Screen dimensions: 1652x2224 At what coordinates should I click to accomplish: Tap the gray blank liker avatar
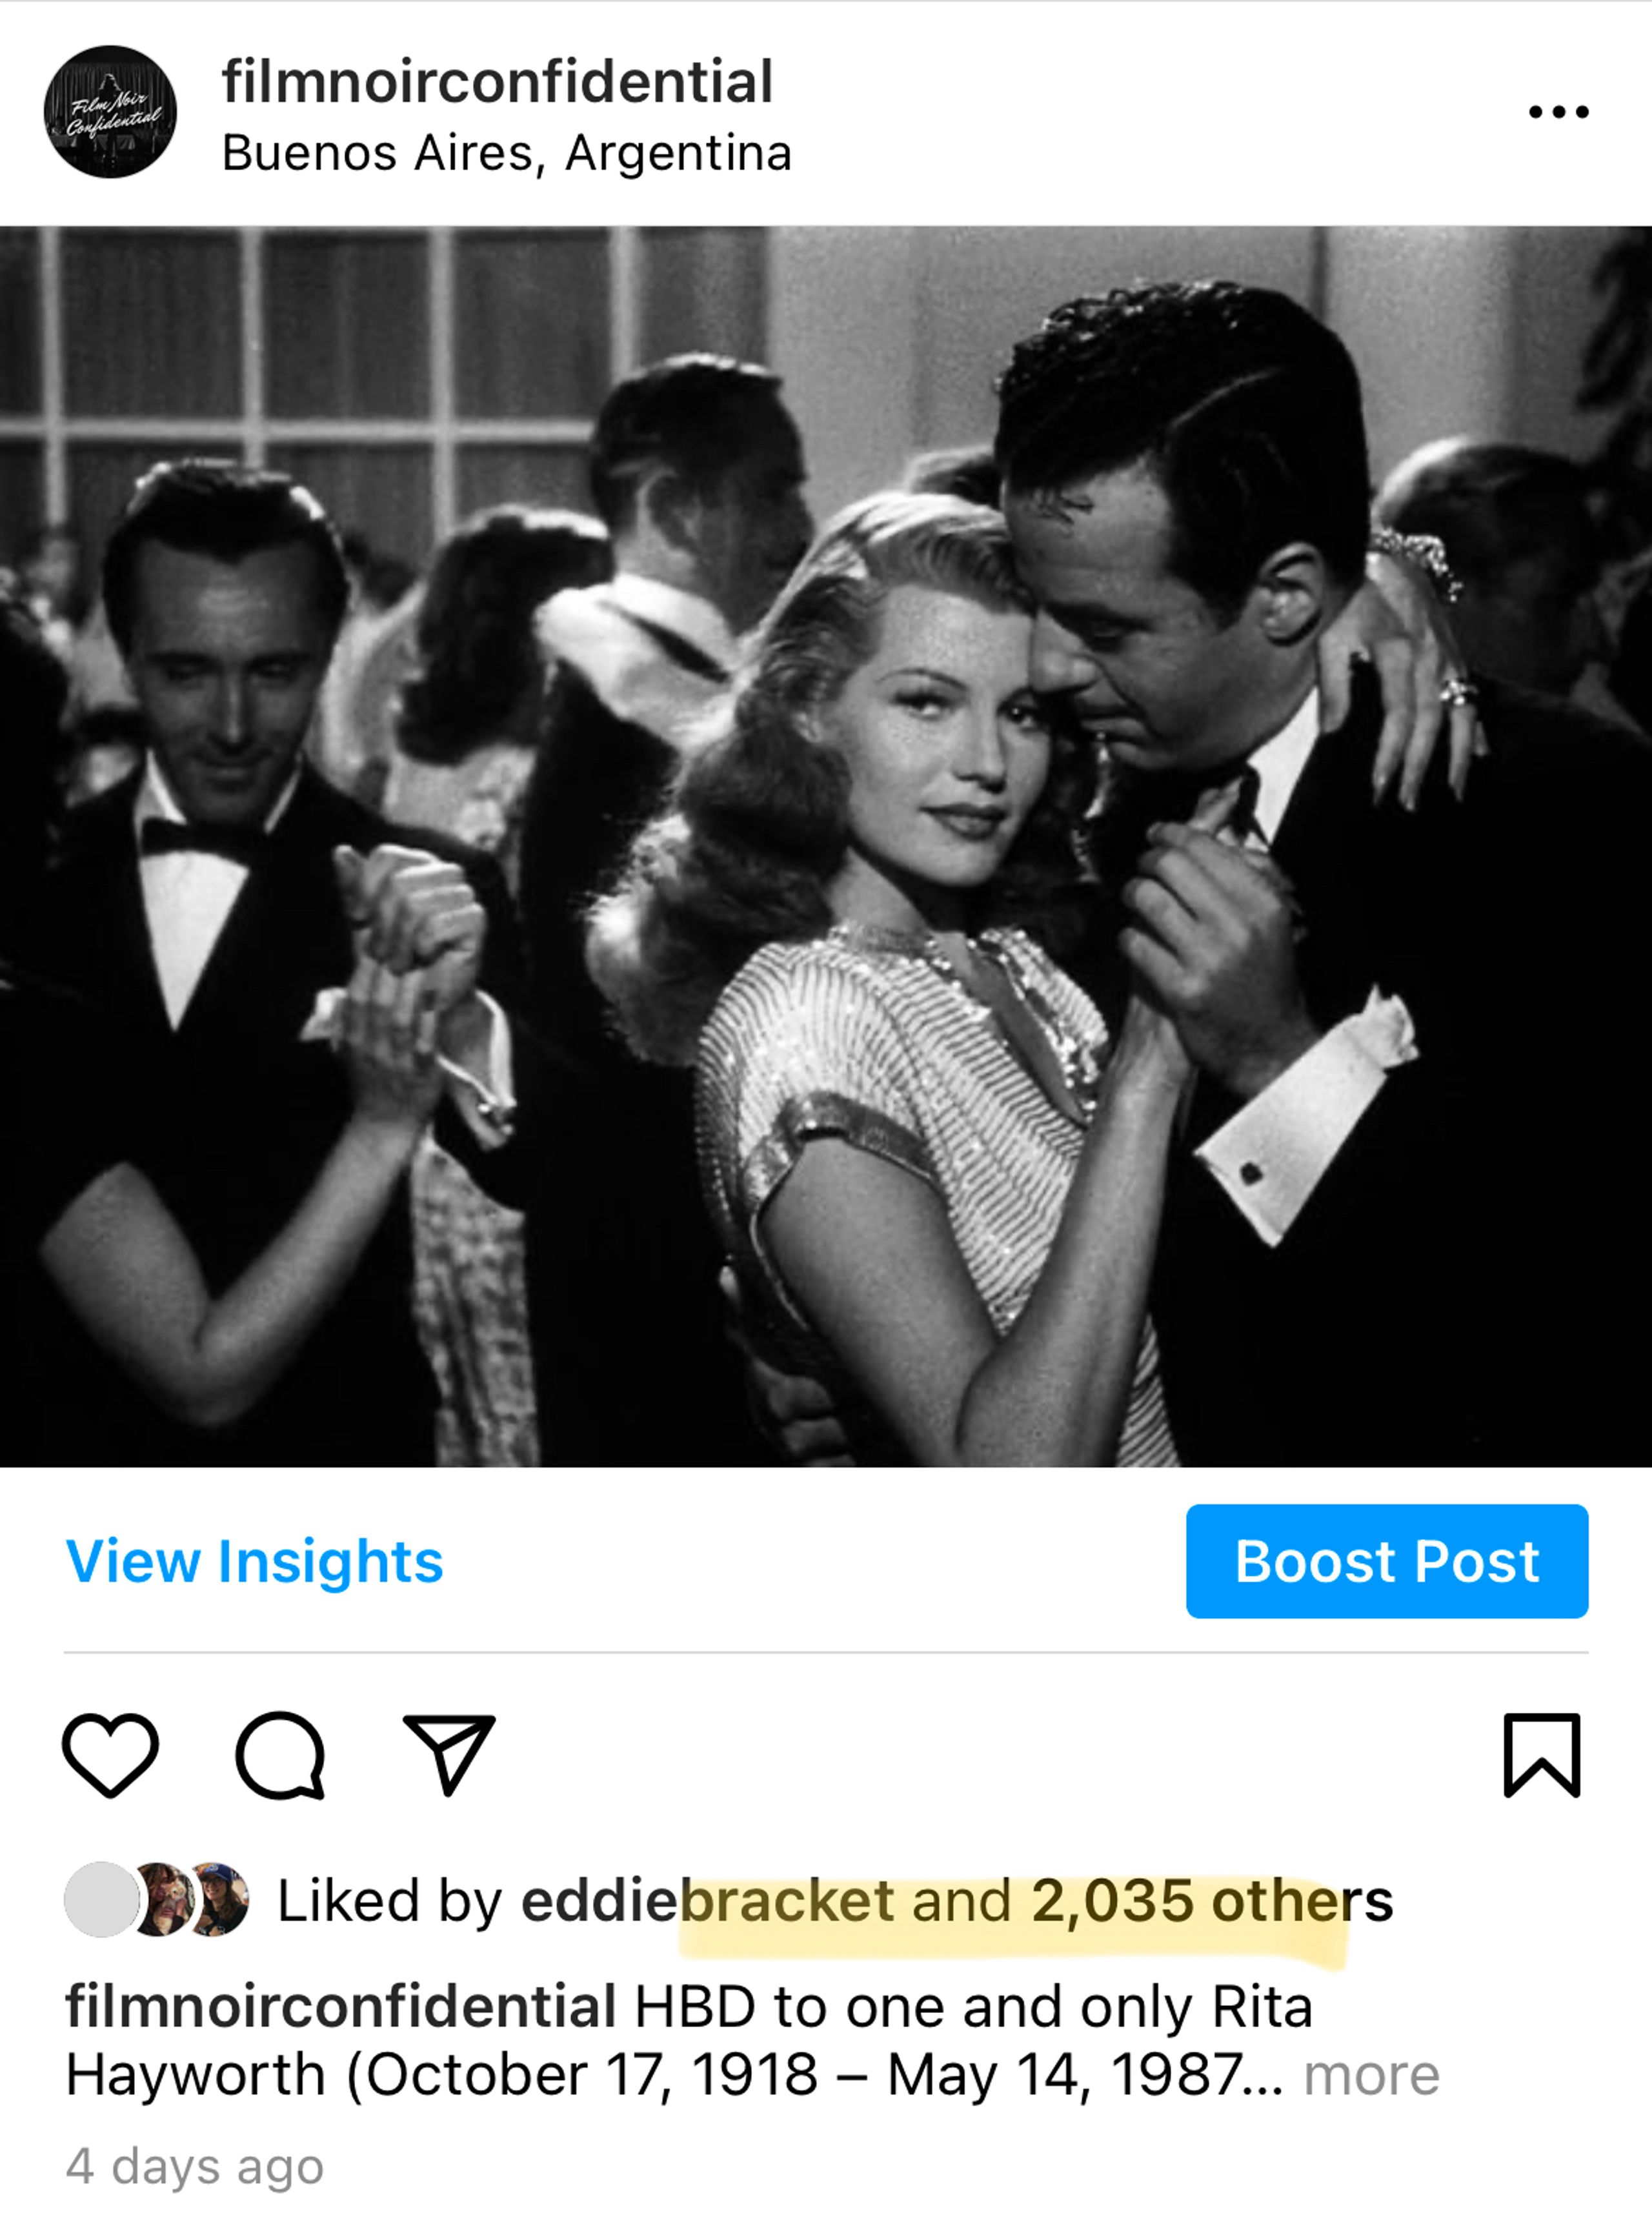pos(101,1899)
